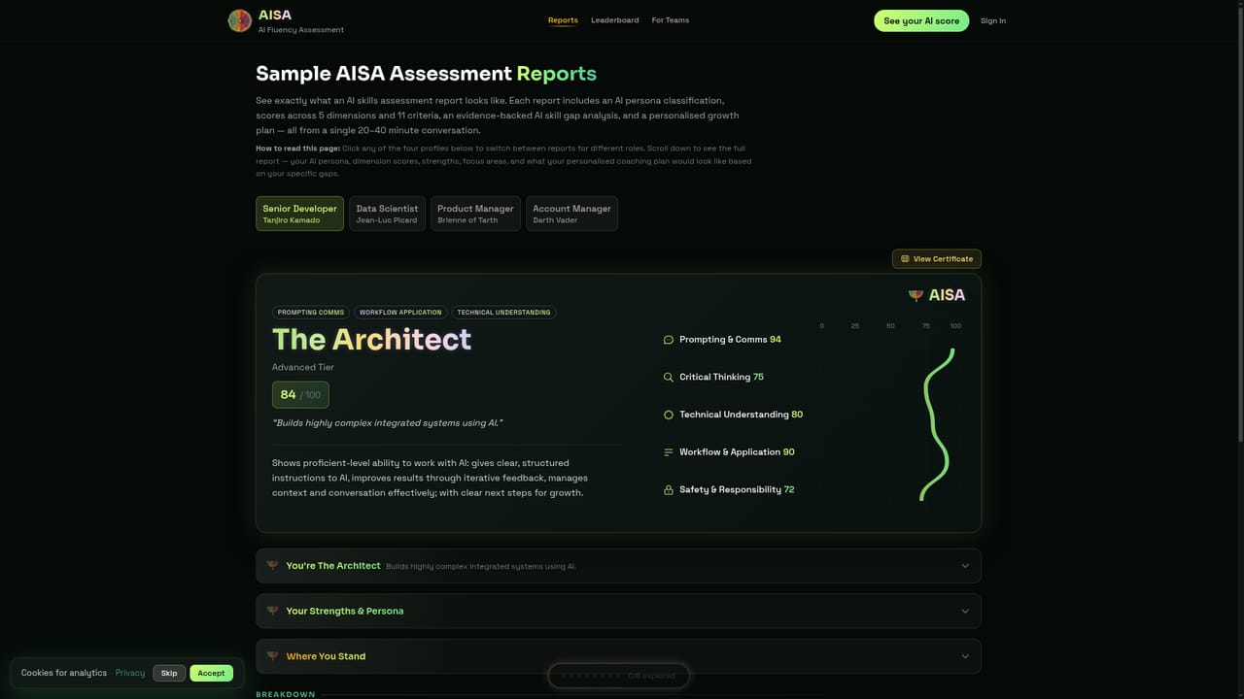Click the Technical Understanding circle icon
The width and height of the screenshot is (1244, 699).
click(x=668, y=415)
